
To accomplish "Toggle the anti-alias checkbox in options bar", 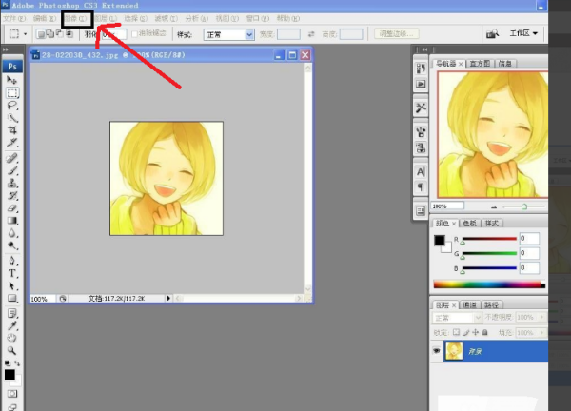I will pos(134,34).
